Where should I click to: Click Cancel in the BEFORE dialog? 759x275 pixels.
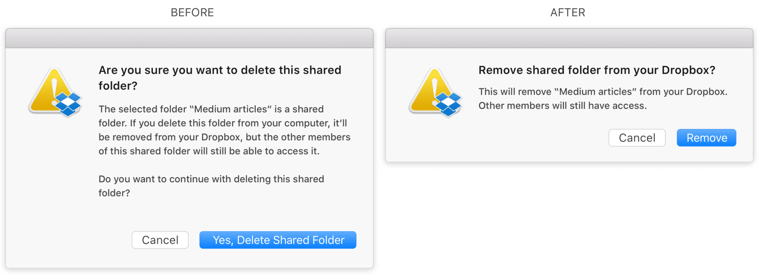point(160,240)
